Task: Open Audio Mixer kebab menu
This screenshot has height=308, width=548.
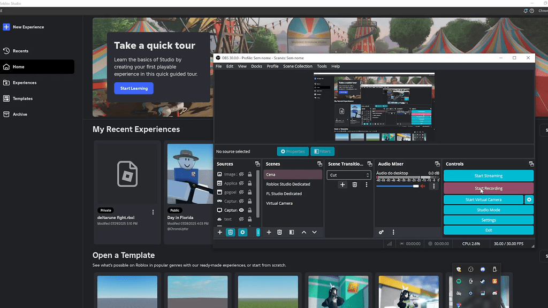Action: click(x=393, y=232)
